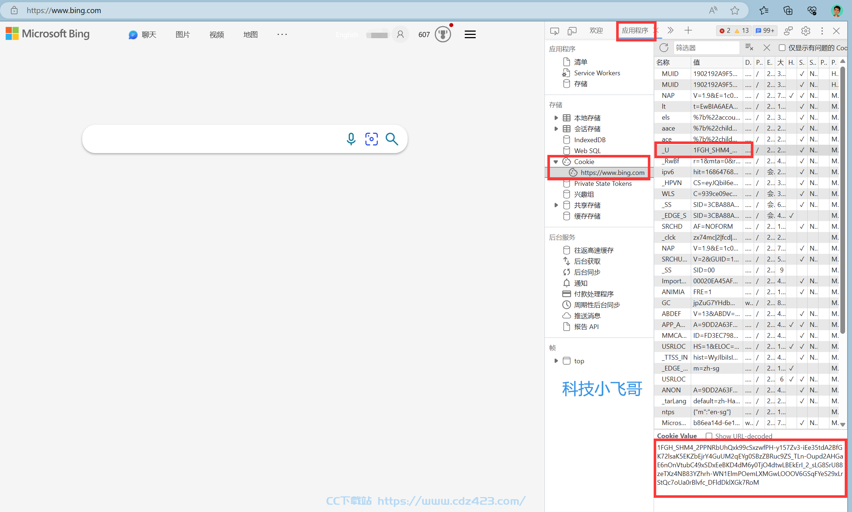The width and height of the screenshot is (852, 512).
Task: Click the user account avatar icon
Action: pos(400,35)
